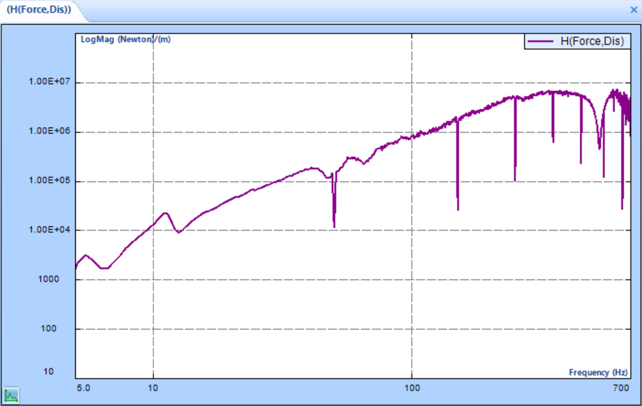Click the 5.0 frequency tick label
The width and height of the screenshot is (642, 406).
click(x=83, y=387)
